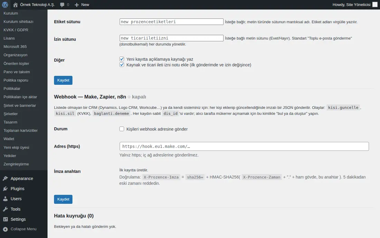
Task: Click the 'kisi.sil' code text
Action: pos(65,113)
